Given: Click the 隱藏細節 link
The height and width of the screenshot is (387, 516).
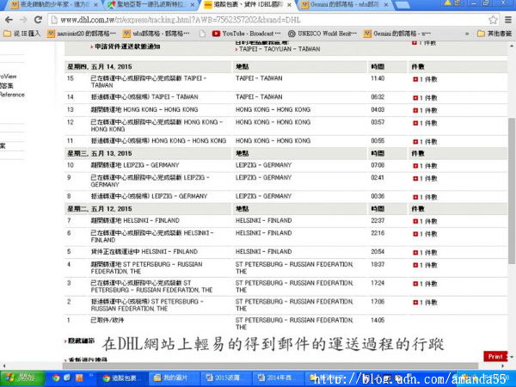Looking at the screenshot, I should point(82,341).
